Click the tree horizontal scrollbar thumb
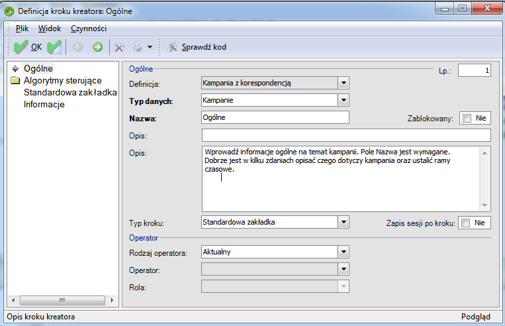The height and width of the screenshot is (326, 505). 62,300
